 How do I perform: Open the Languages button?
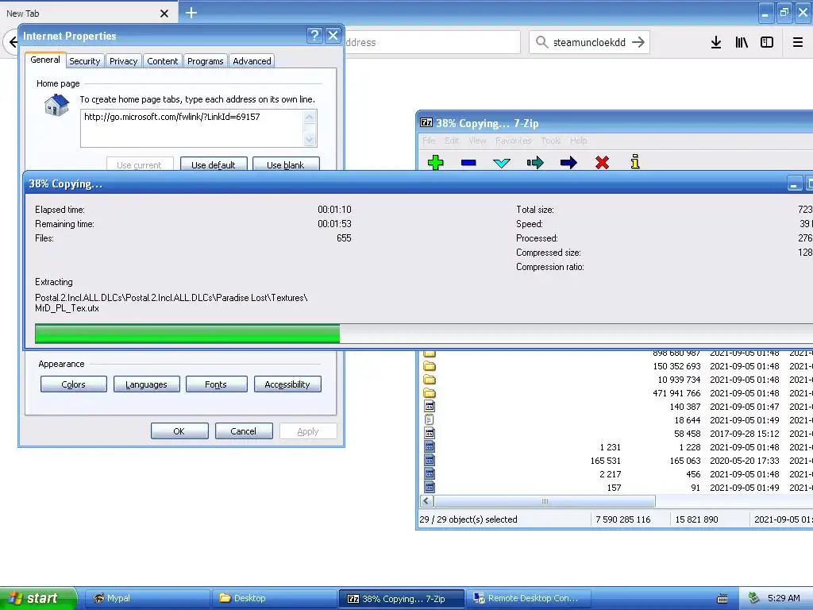click(x=146, y=384)
